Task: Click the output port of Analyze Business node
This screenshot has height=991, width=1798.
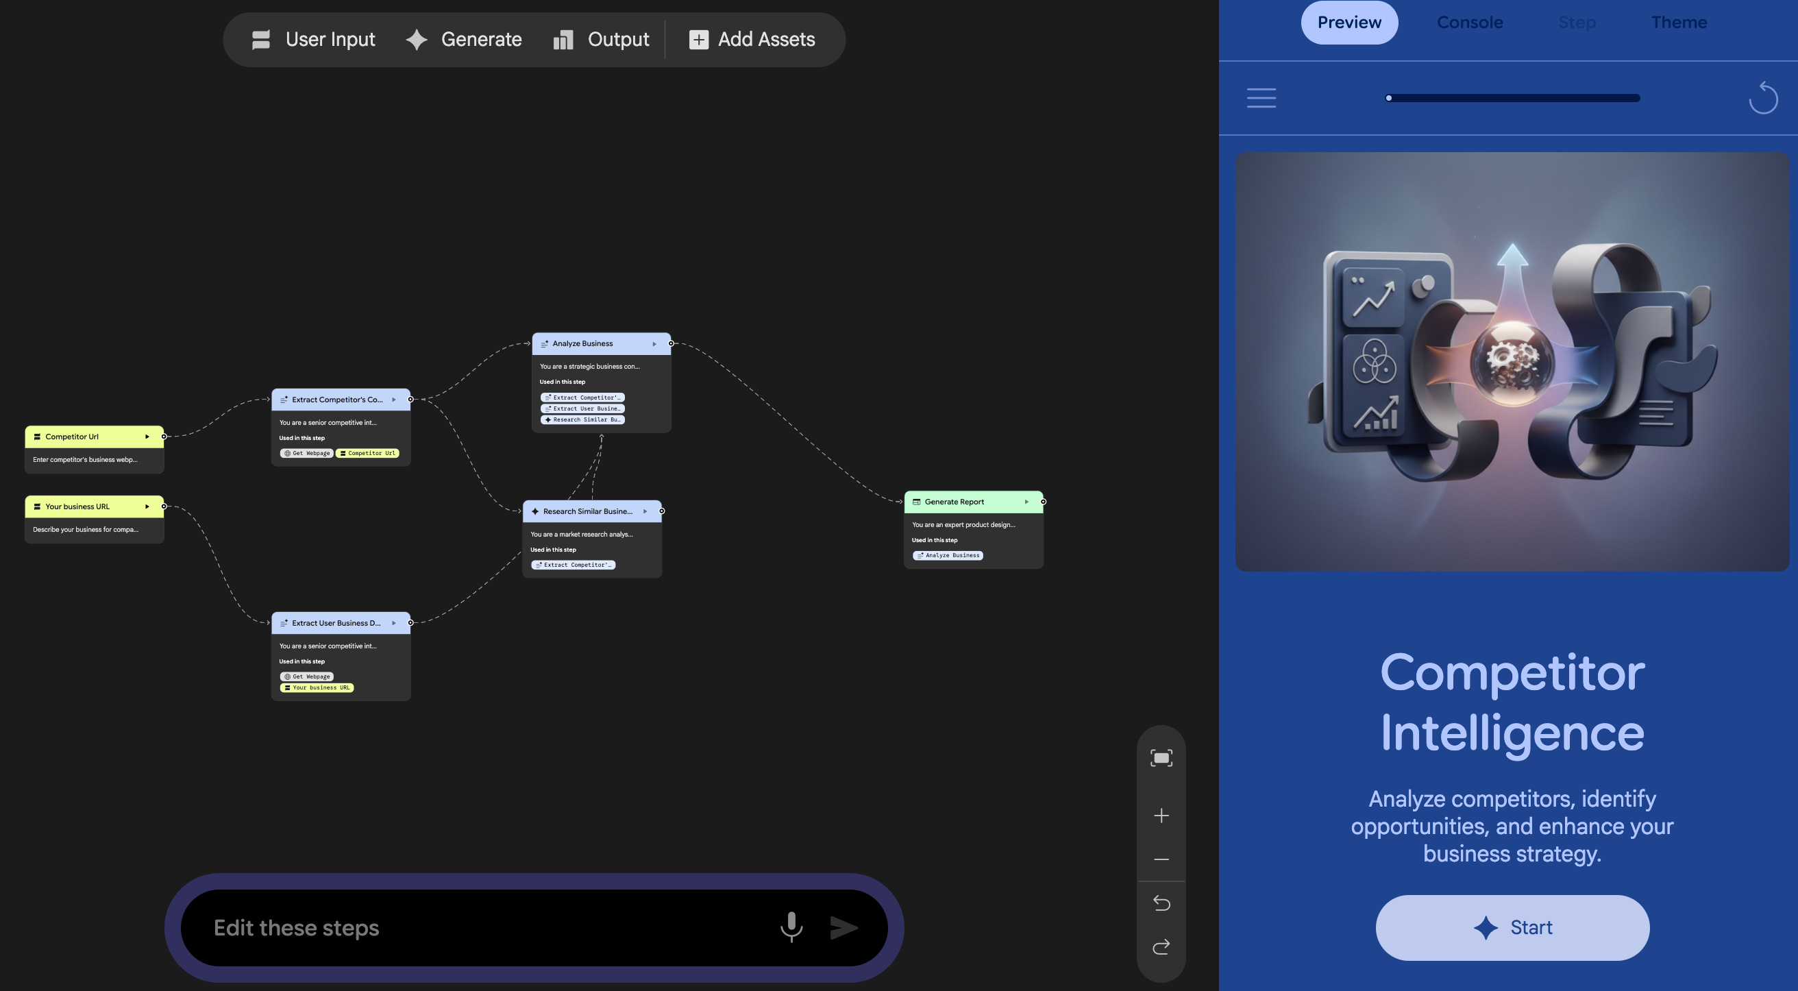Action: tap(671, 343)
